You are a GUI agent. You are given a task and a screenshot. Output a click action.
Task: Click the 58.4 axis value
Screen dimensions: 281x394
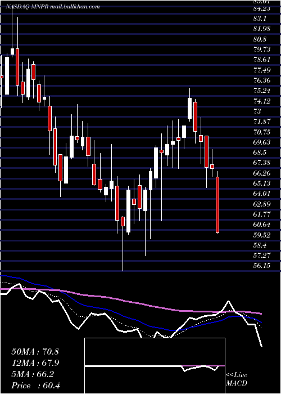pyautogui.click(x=260, y=245)
